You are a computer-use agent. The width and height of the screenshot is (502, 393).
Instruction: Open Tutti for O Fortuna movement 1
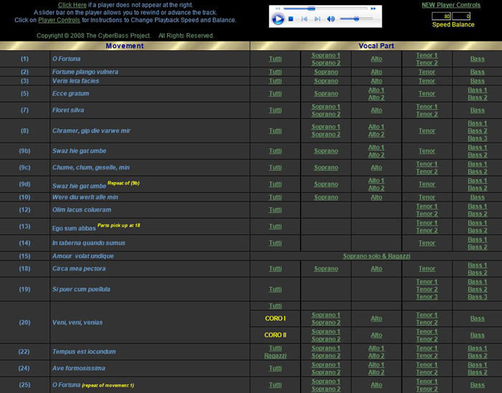275,59
